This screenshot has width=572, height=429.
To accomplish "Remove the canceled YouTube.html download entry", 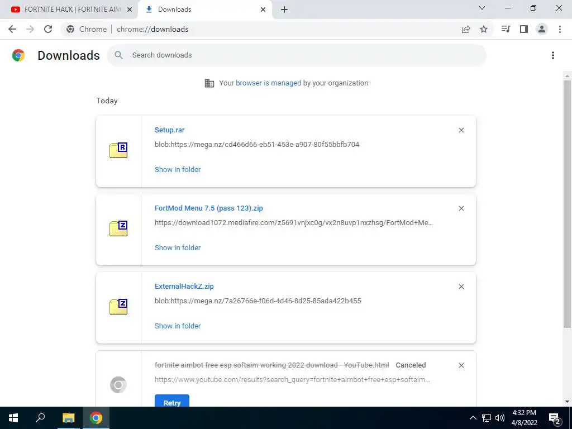I will [461, 365].
